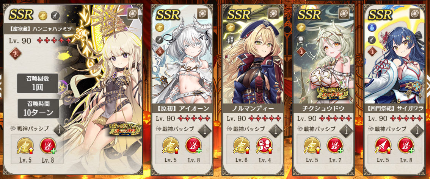Open the info diamond on the Chikushoudou card
Viewport: 430px width, 179px height.
pyautogui.click(x=345, y=131)
